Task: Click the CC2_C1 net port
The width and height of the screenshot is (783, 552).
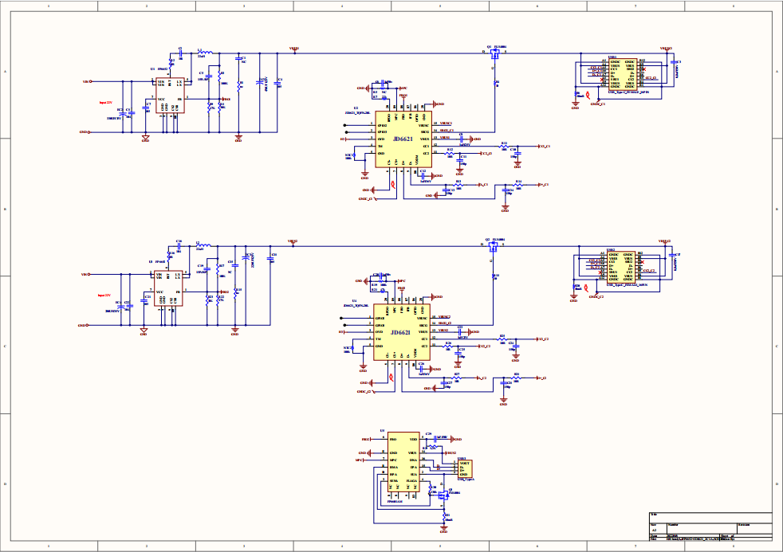Action: click(x=486, y=154)
